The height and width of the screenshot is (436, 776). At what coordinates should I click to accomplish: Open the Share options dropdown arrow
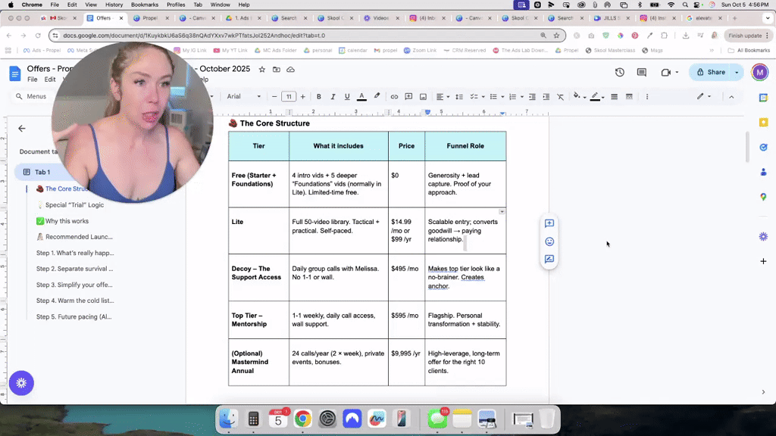737,72
